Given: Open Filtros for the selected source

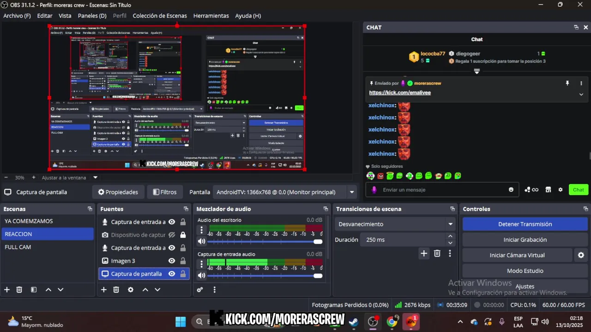Looking at the screenshot, I should 164,192.
